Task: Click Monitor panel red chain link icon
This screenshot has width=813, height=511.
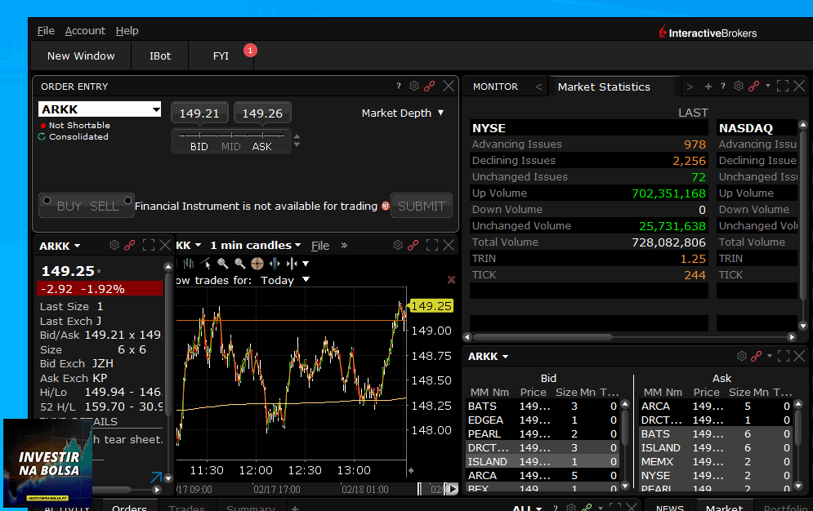Action: click(x=754, y=86)
